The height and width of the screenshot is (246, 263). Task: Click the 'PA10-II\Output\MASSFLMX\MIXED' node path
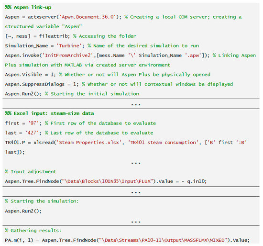pyautogui.click(x=183, y=240)
